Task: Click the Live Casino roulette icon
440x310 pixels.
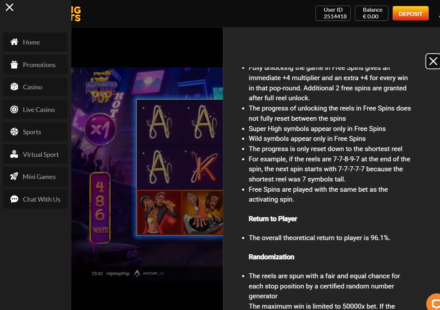Action: point(14,109)
